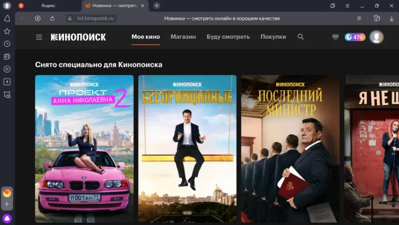The height and width of the screenshot is (225, 399).
Task: Click the КИНОПОИСК logo link
Action: pyautogui.click(x=78, y=37)
